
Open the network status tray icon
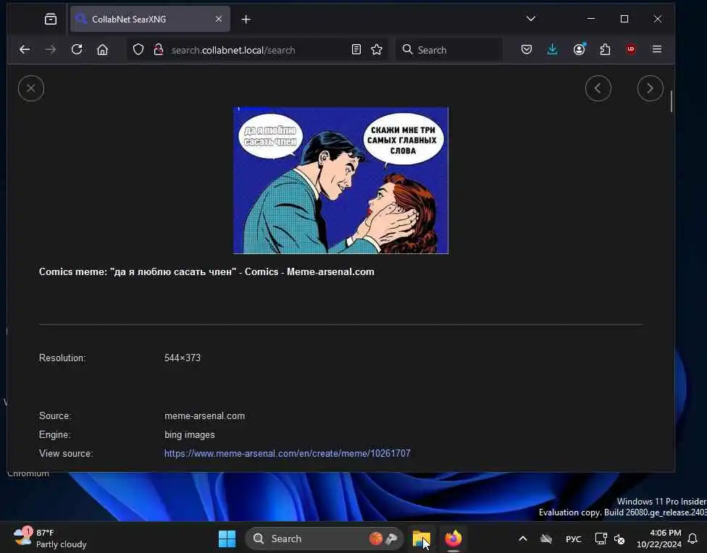601,539
